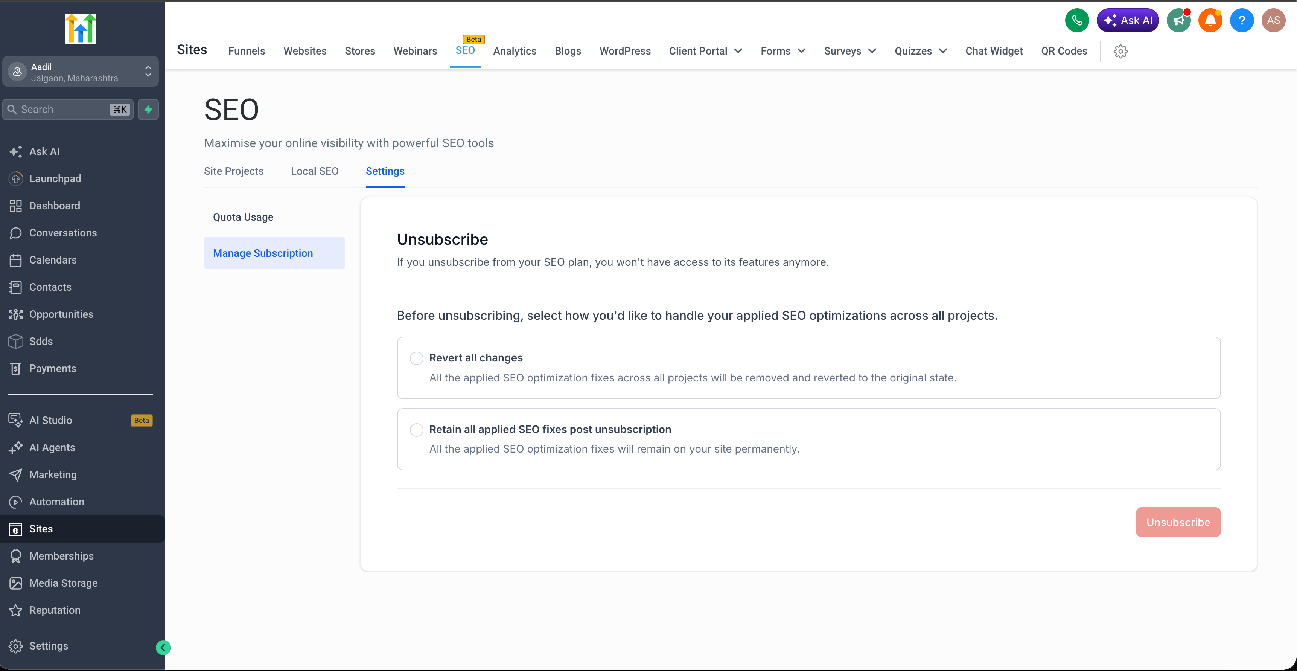Open the Blogs tab
This screenshot has height=671, width=1297.
(x=568, y=51)
